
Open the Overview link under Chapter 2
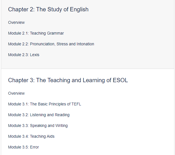click(16, 22)
